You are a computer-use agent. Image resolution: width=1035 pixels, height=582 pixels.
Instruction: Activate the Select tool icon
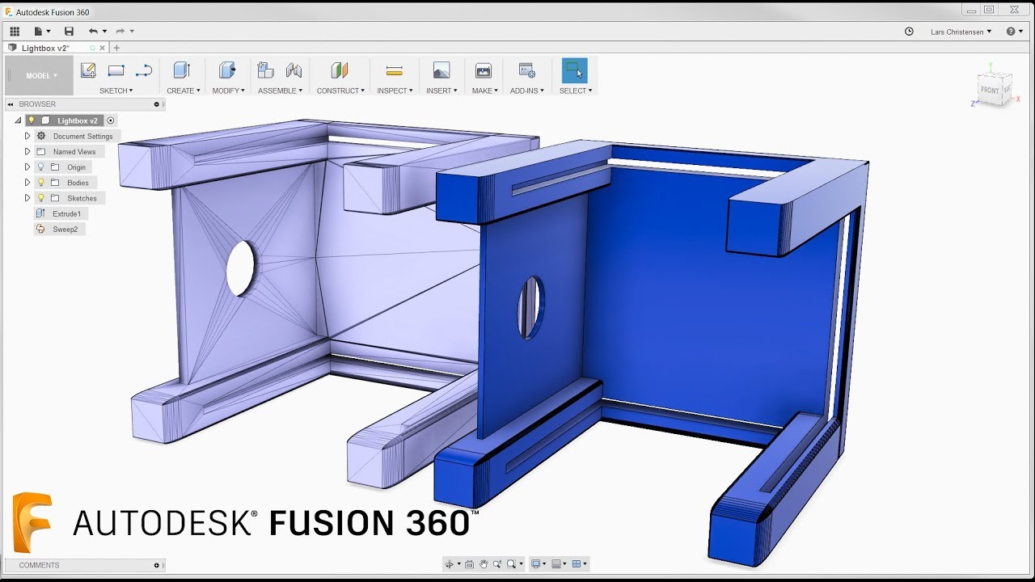pos(575,70)
